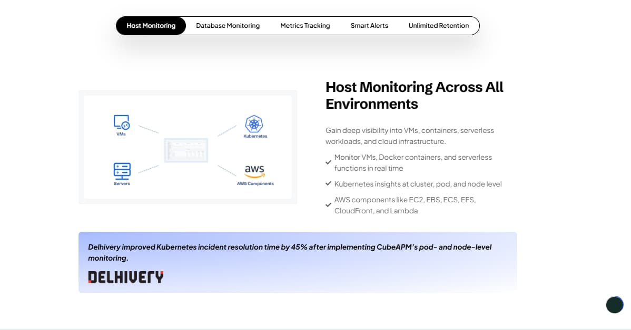Click the Host Monitoring Across All Environments heading

pos(414,95)
